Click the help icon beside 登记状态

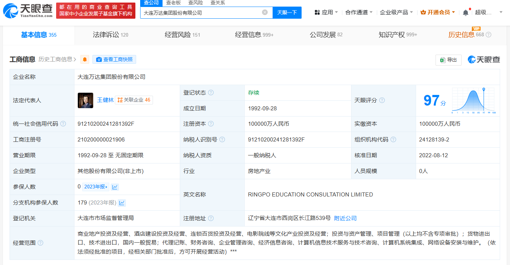point(211,93)
